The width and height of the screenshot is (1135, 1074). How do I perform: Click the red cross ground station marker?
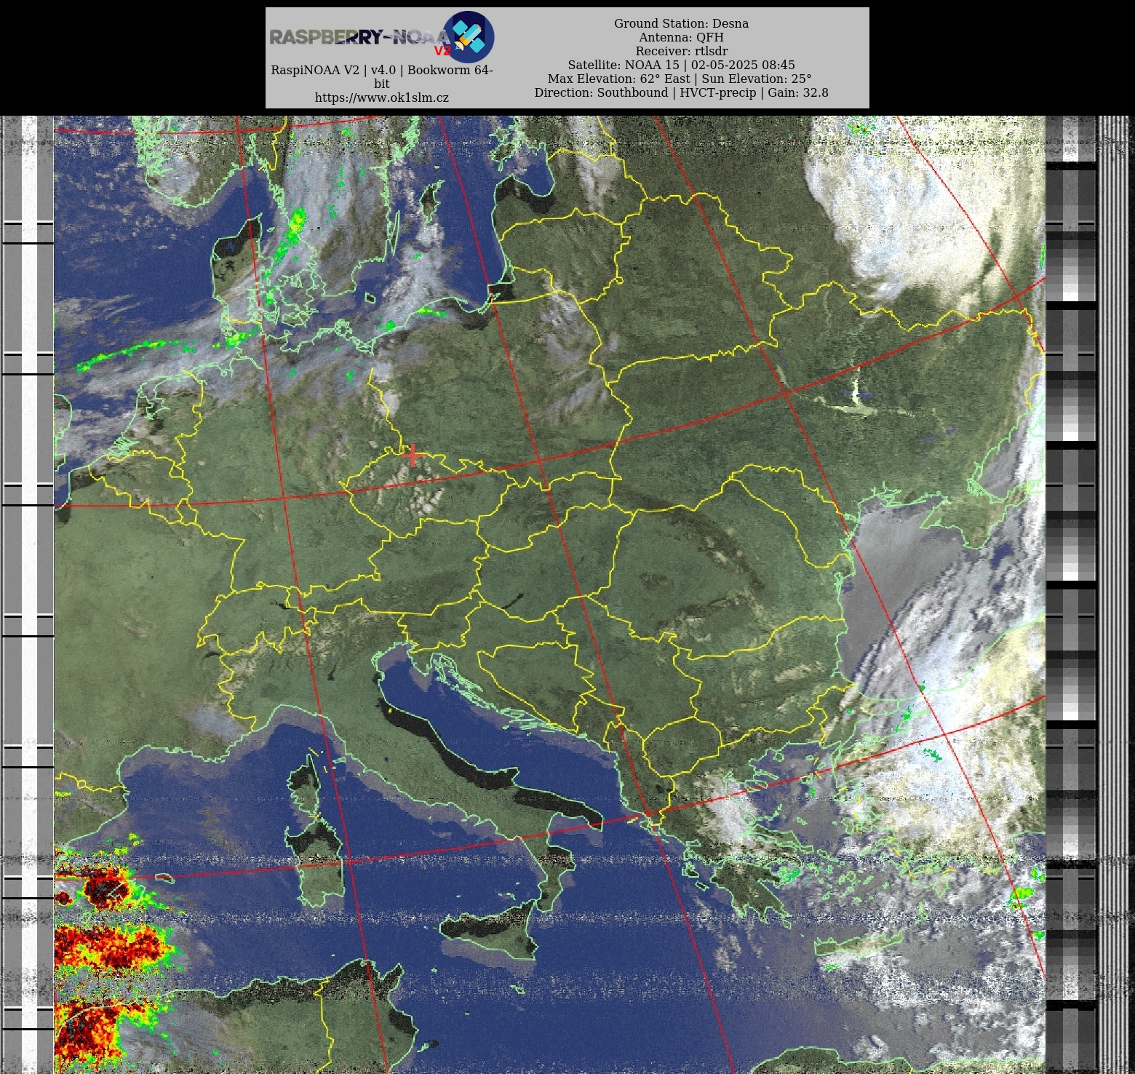tap(413, 456)
